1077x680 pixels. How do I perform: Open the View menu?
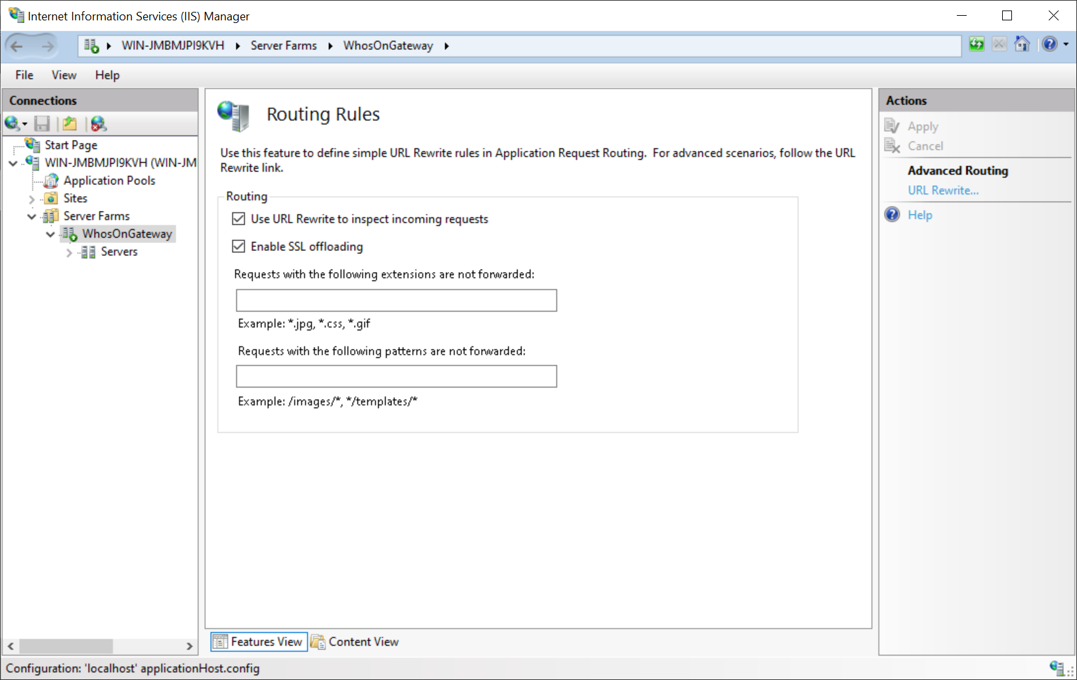[64, 75]
